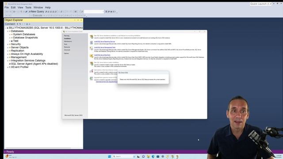This screenshot has height=159, width=283.
Task: Collapse the Databases tree node
Action: click(8, 31)
